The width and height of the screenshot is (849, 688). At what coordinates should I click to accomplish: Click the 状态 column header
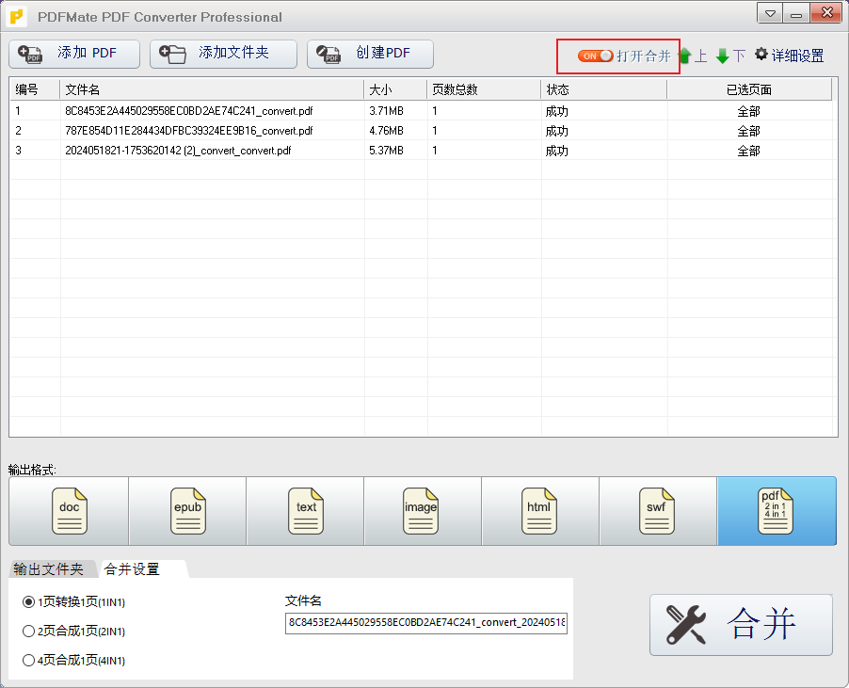pyautogui.click(x=604, y=89)
